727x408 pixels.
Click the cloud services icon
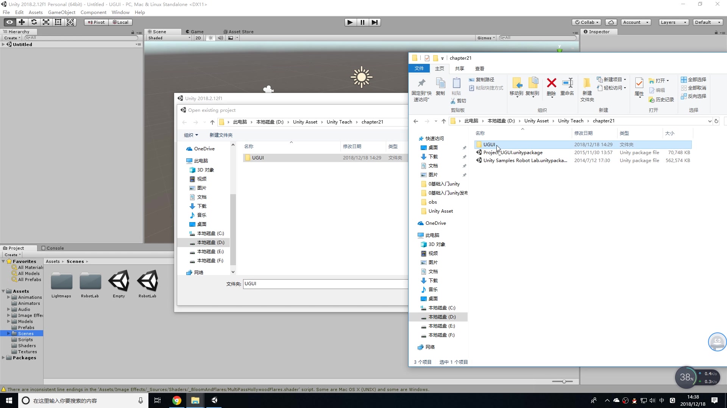click(611, 22)
